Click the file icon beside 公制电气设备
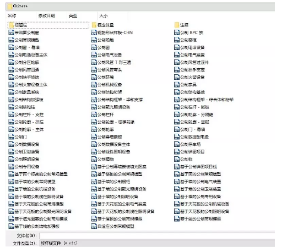287x247 pixels. 94,54
